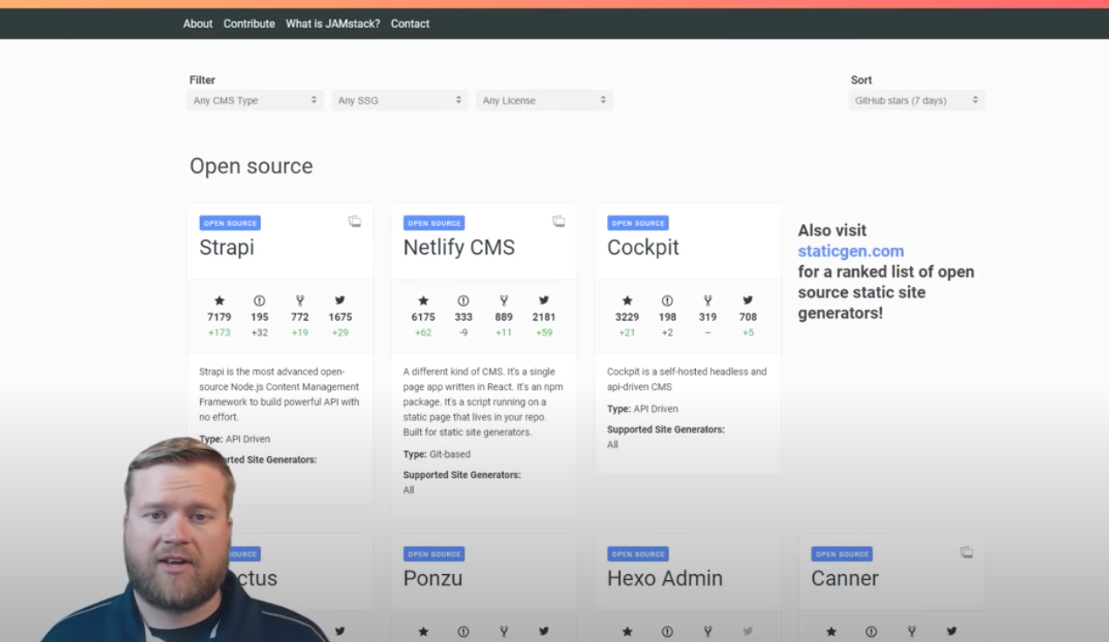Viewport: 1109px width, 642px height.
Task: Open the About page
Action: coord(197,24)
